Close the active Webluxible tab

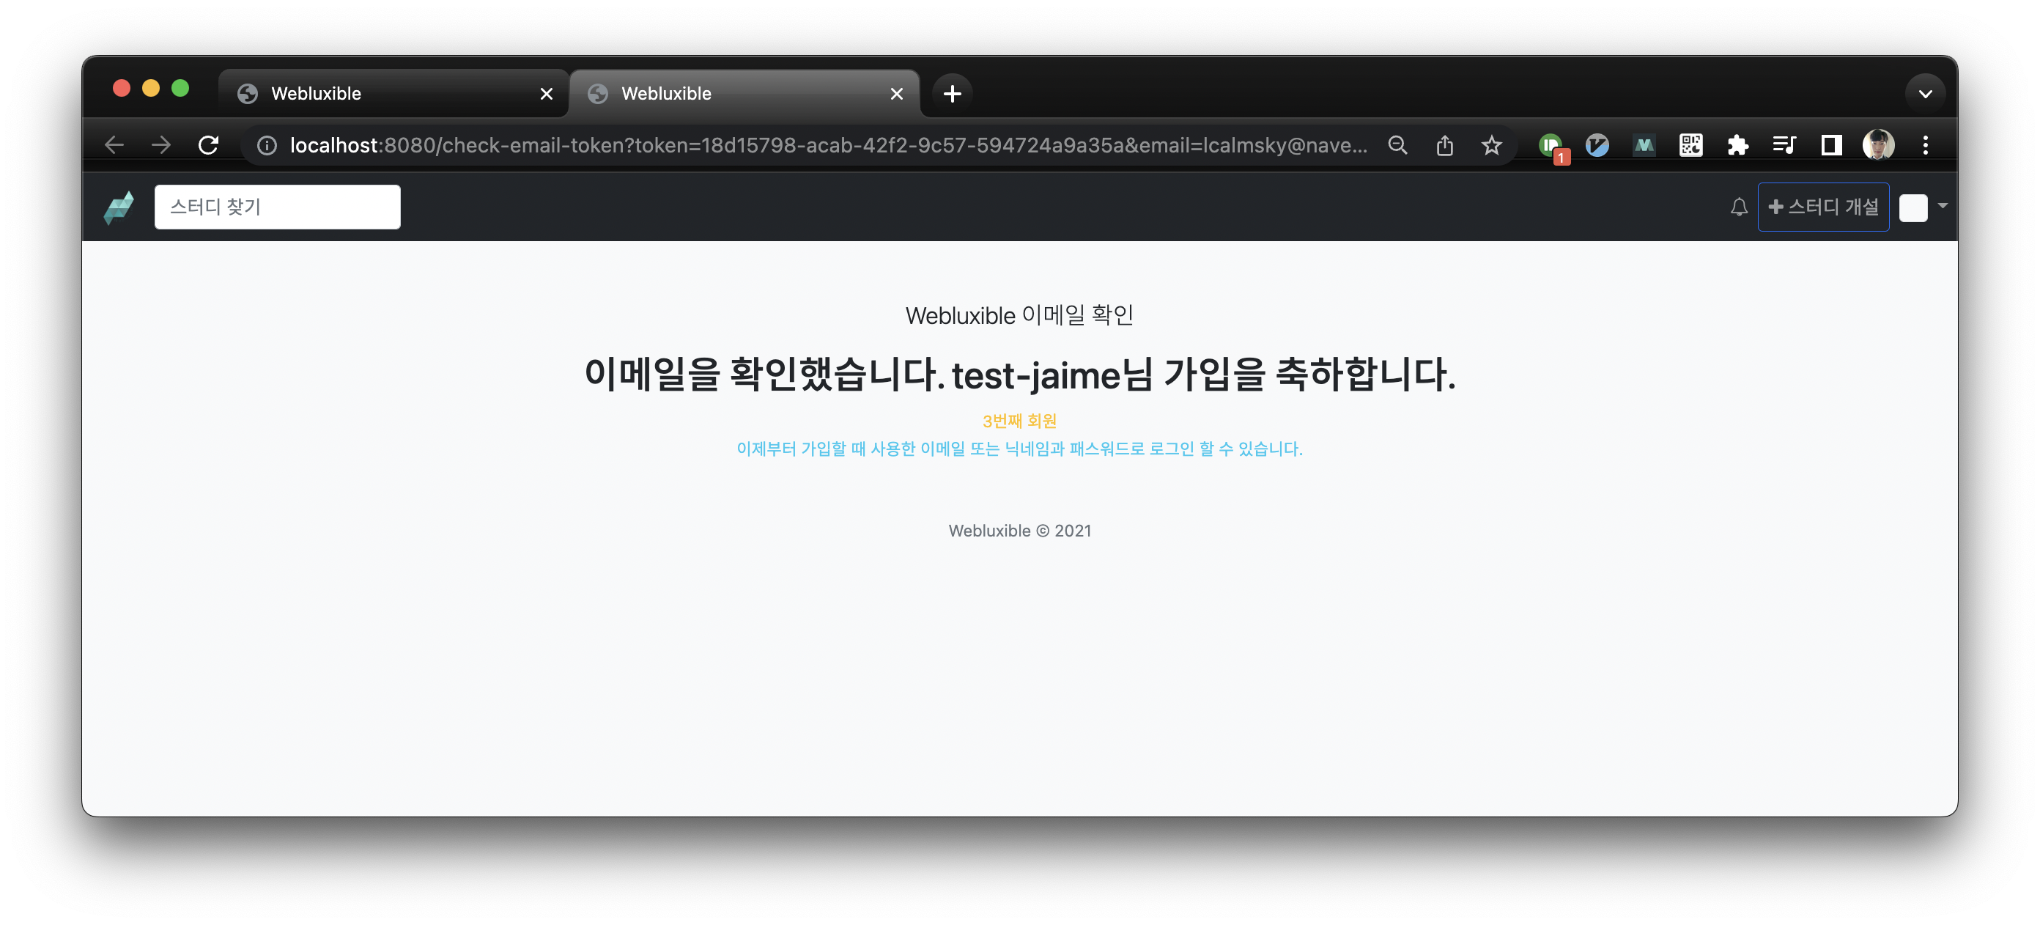(896, 93)
